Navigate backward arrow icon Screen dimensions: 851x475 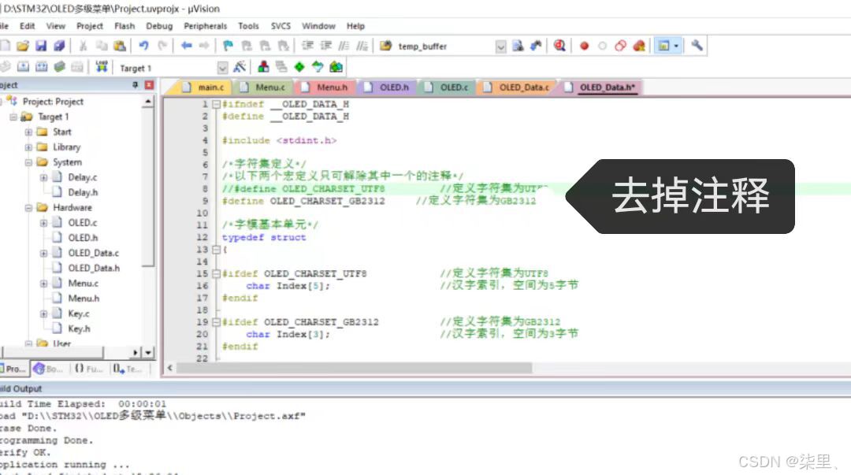pyautogui.click(x=186, y=46)
